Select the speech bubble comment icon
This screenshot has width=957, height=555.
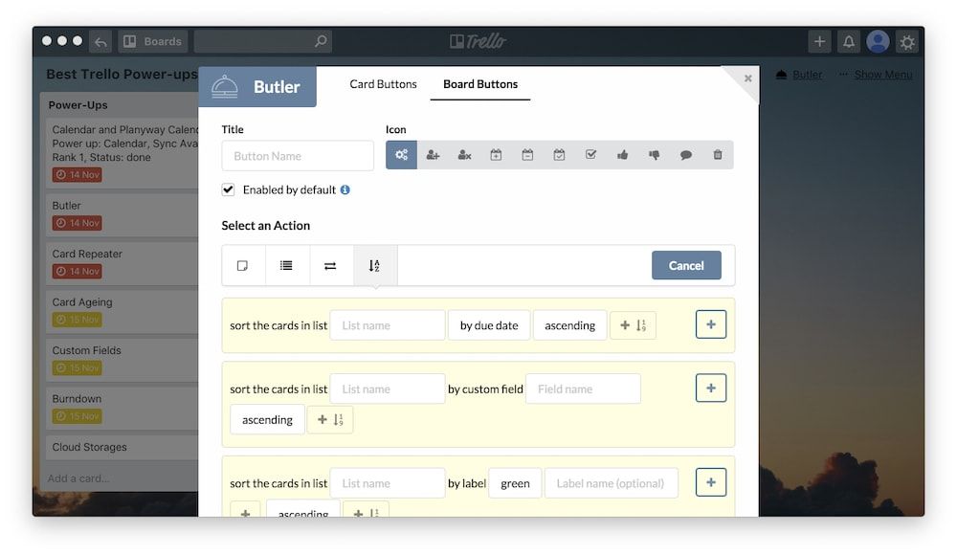point(685,155)
